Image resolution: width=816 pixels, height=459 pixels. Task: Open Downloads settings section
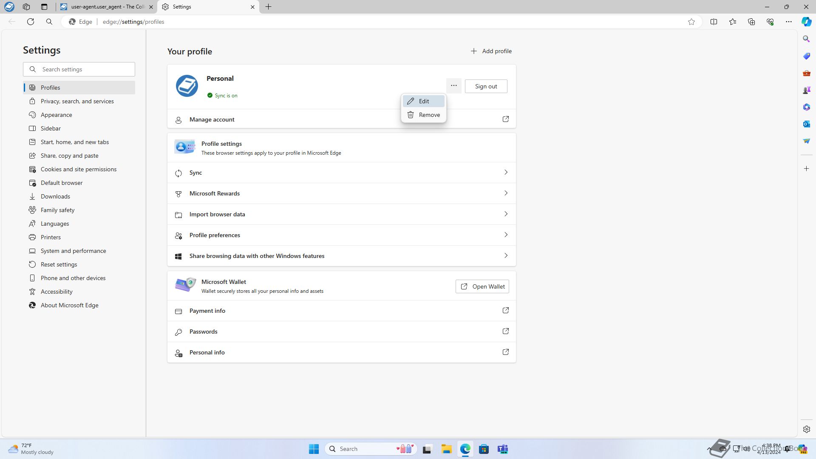[79, 196]
